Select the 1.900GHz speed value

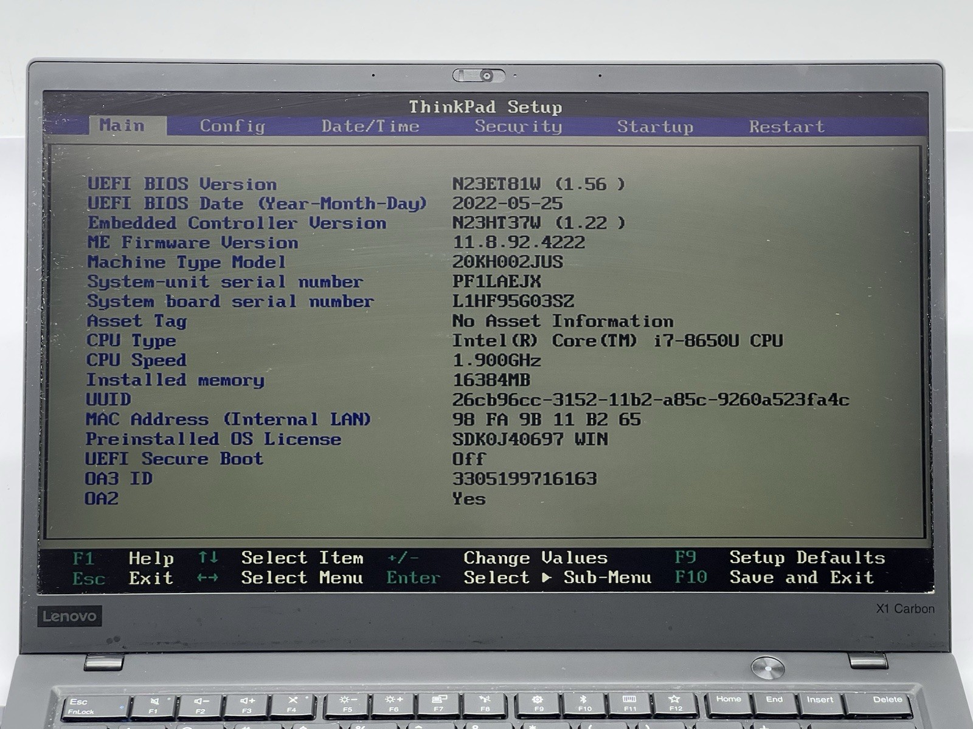point(496,360)
